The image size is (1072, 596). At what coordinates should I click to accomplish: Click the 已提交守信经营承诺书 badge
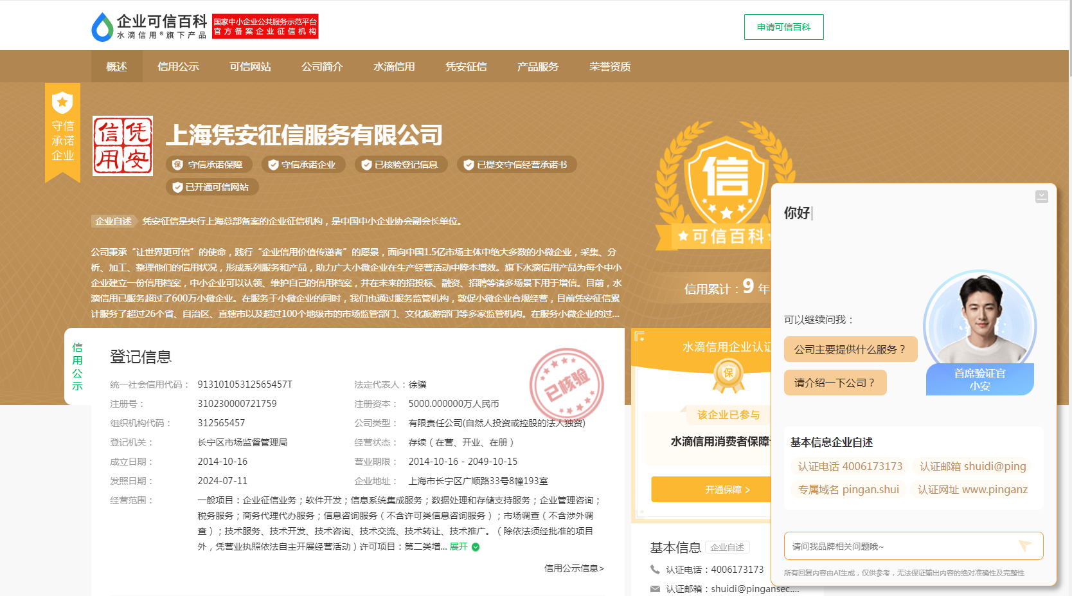click(x=517, y=164)
